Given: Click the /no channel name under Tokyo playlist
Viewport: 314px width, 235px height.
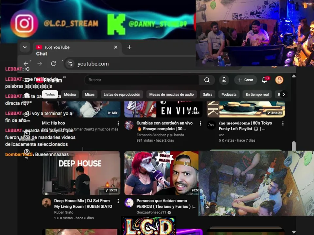Looking at the screenshot, I should [221, 135].
